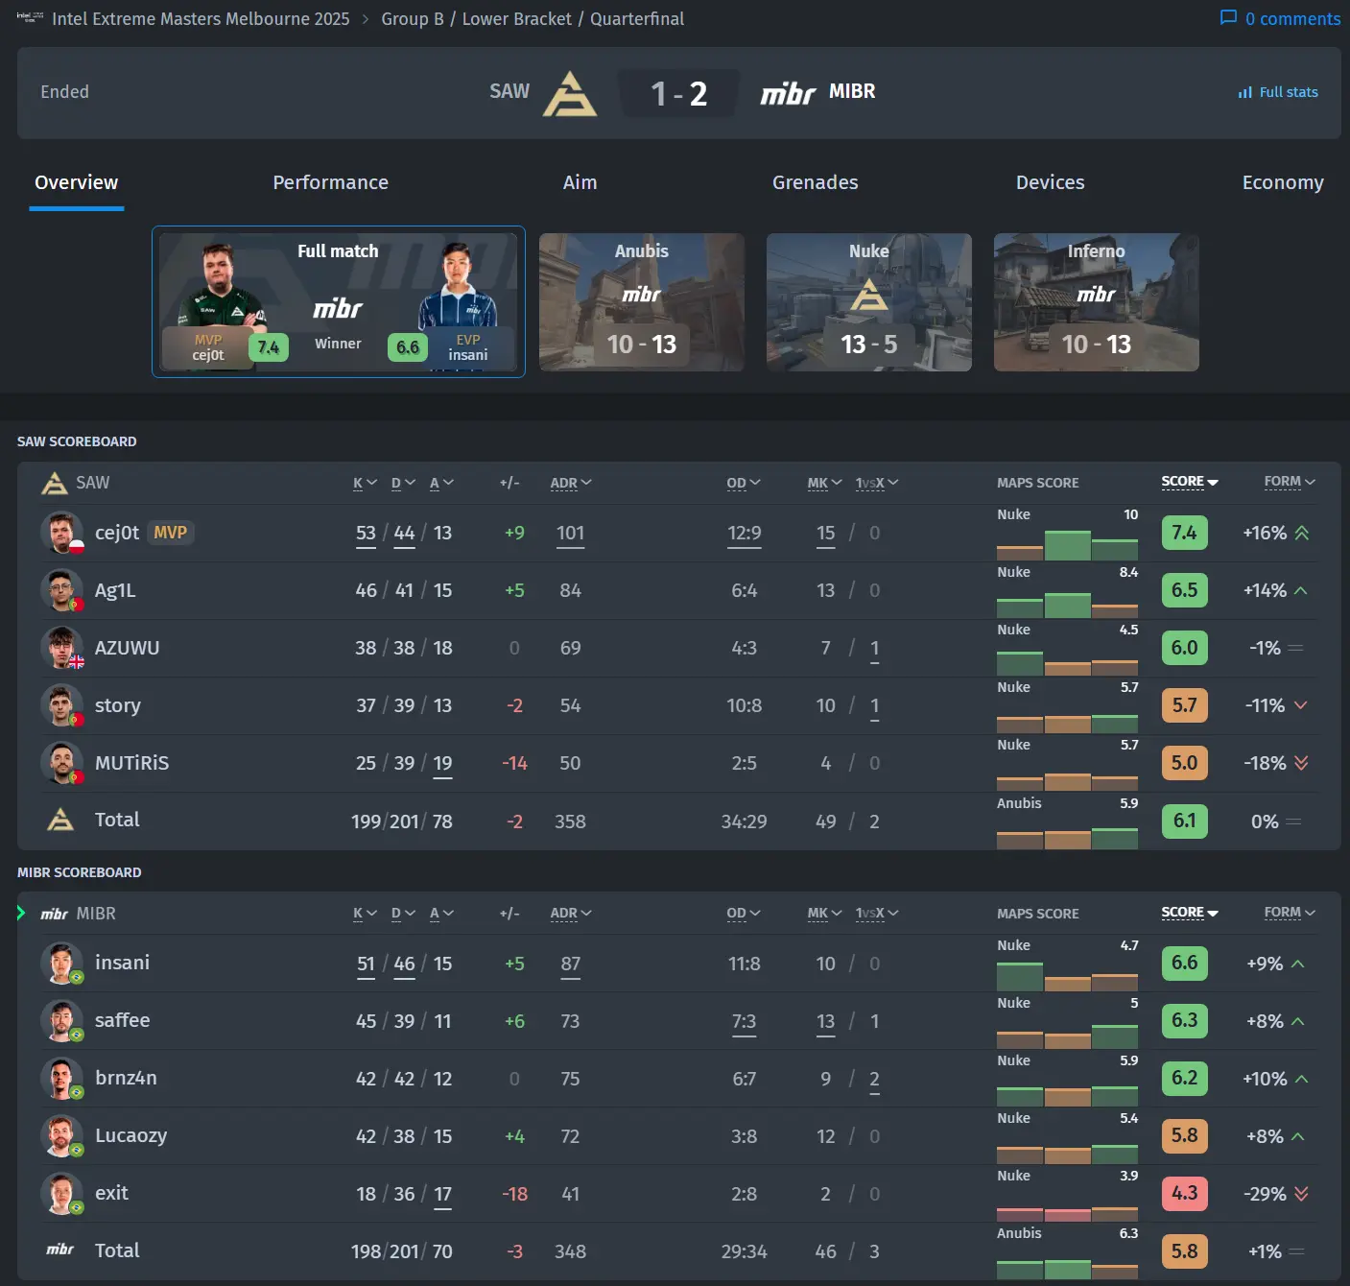Open the Aim tab
The height and width of the screenshot is (1286, 1350).
click(x=580, y=182)
